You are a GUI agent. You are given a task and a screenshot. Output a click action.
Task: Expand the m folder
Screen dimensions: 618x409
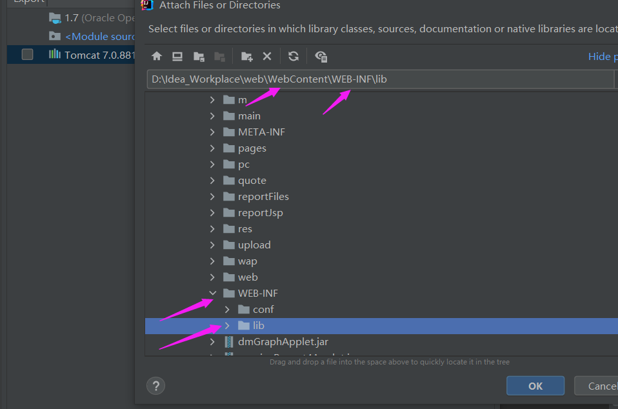(x=212, y=100)
